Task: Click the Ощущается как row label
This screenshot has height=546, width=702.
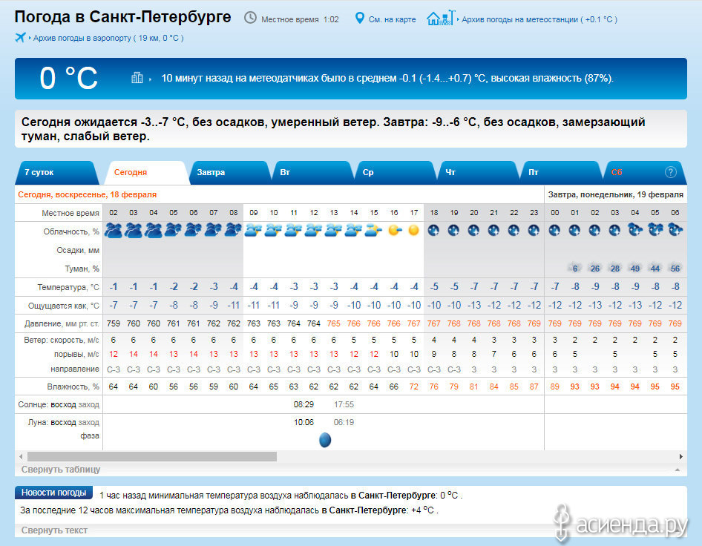Action: click(64, 306)
